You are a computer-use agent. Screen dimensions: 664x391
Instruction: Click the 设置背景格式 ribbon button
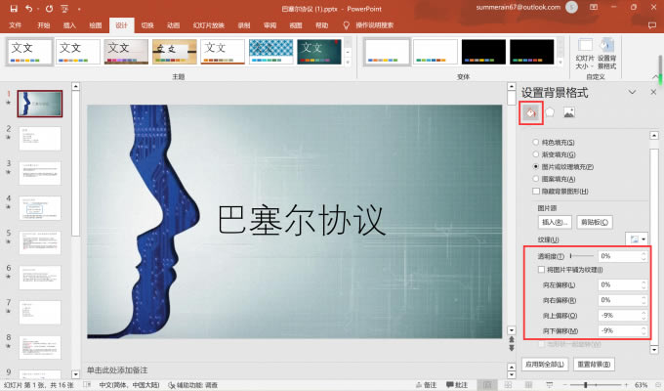click(607, 55)
